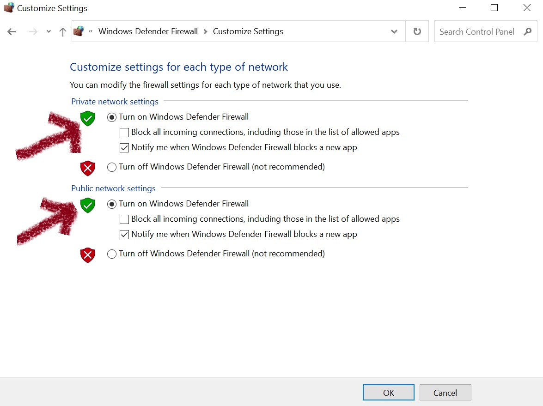This screenshot has height=406, width=543.
Task: Refresh the Customize Settings page
Action: (x=417, y=31)
